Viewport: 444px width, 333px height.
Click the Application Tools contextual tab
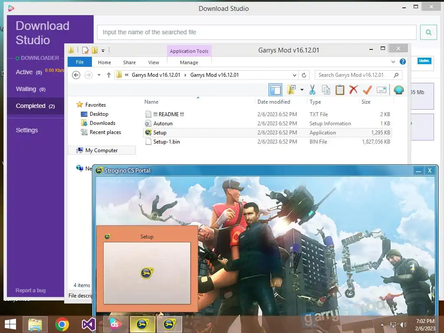189,51
